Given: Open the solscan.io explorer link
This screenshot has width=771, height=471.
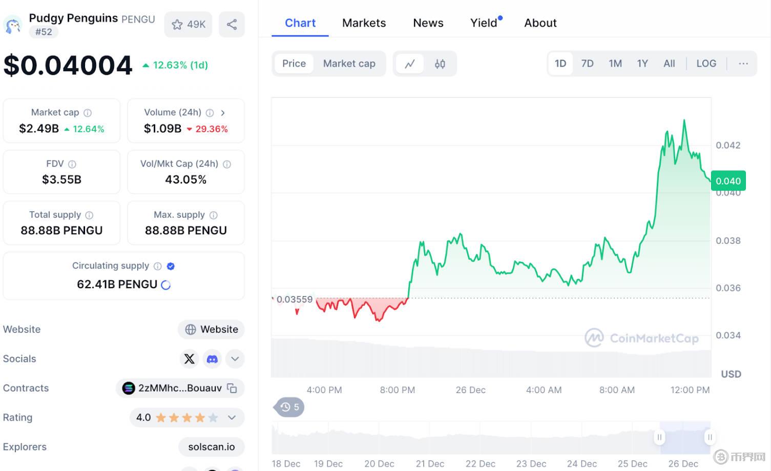Looking at the screenshot, I should [x=211, y=447].
